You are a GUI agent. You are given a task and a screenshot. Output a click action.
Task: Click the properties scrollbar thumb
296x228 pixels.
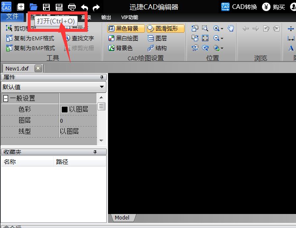point(101,106)
